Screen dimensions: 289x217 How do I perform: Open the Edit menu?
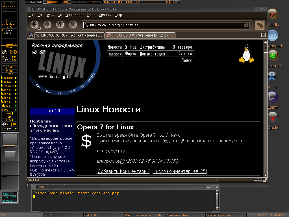[x=40, y=15]
